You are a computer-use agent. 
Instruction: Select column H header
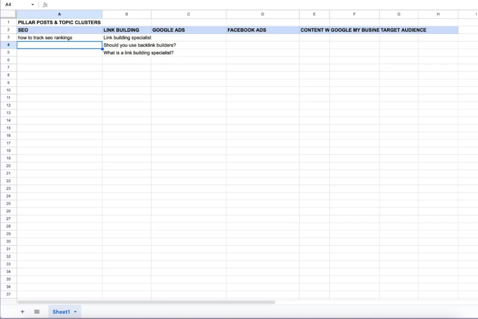(x=438, y=14)
